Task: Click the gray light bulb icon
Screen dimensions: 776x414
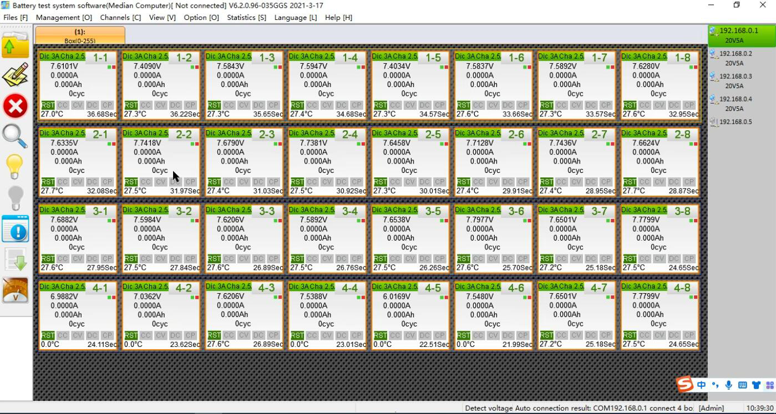Action: click(16, 197)
